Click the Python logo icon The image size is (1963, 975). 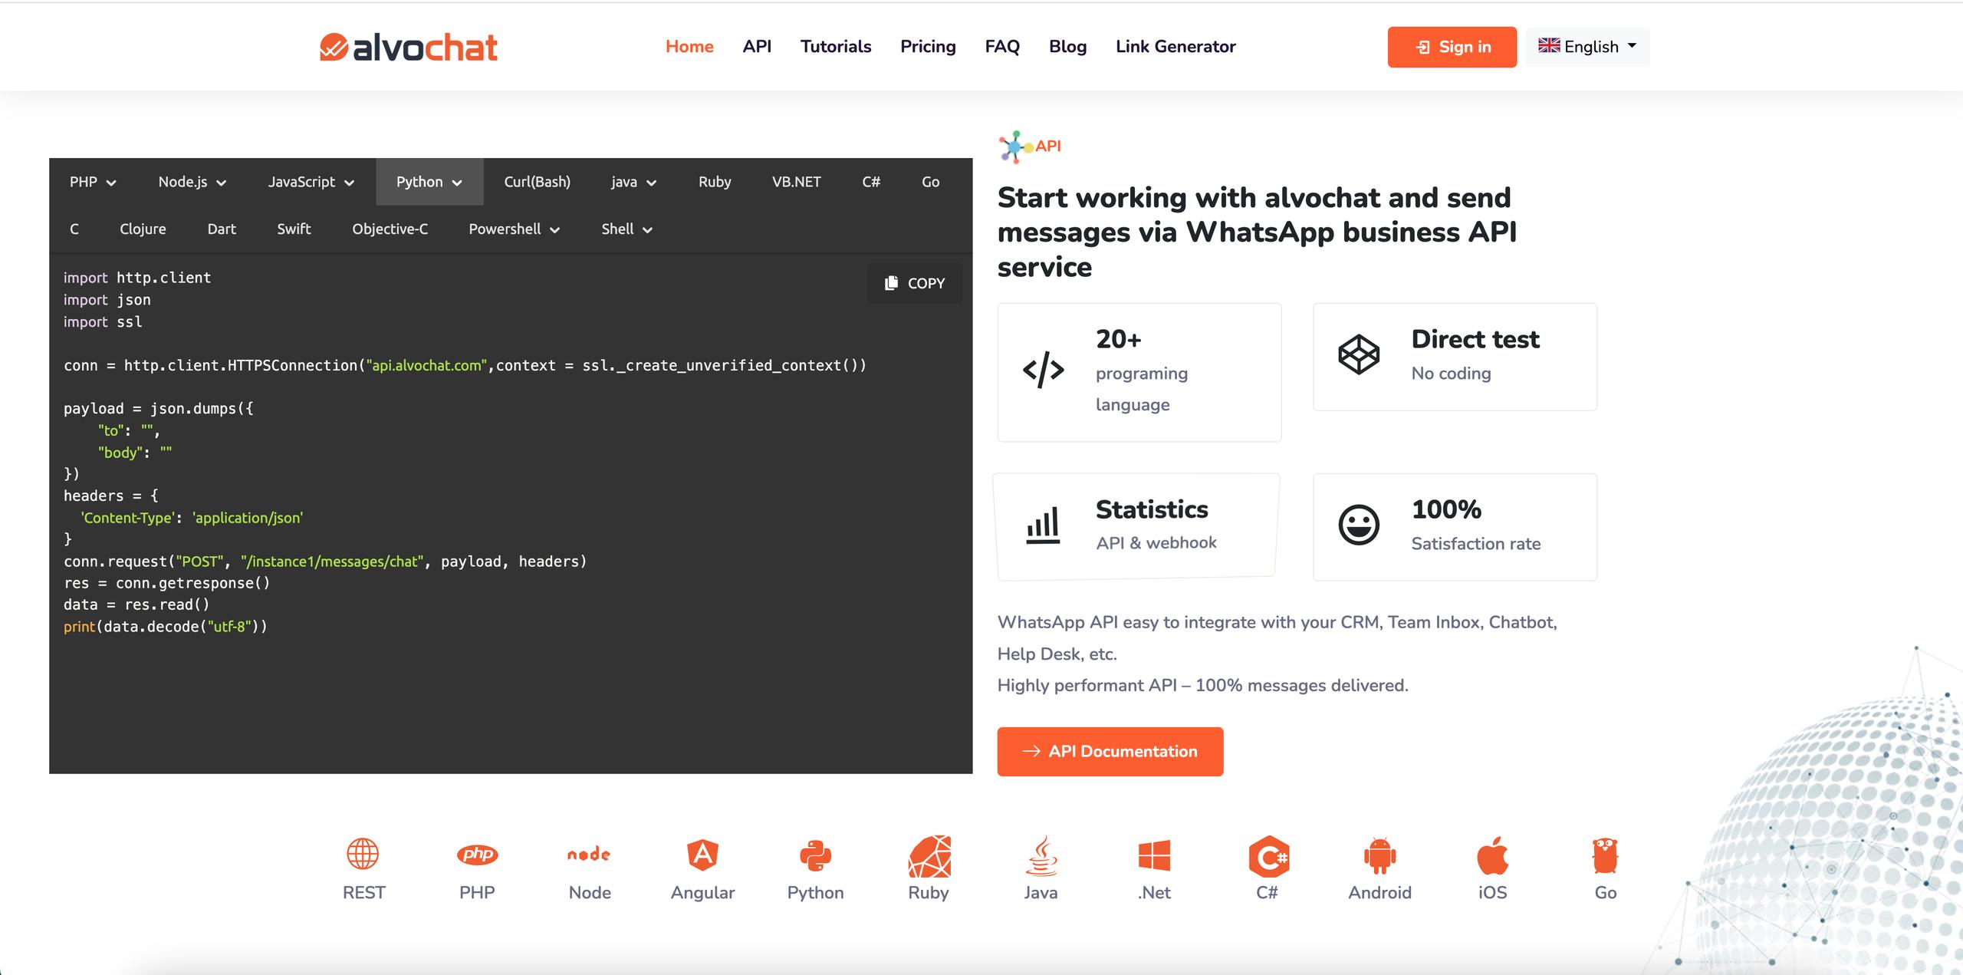point(815,855)
